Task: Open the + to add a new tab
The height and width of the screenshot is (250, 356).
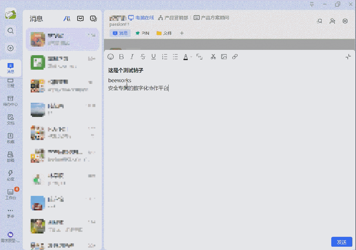Action: [x=182, y=33]
